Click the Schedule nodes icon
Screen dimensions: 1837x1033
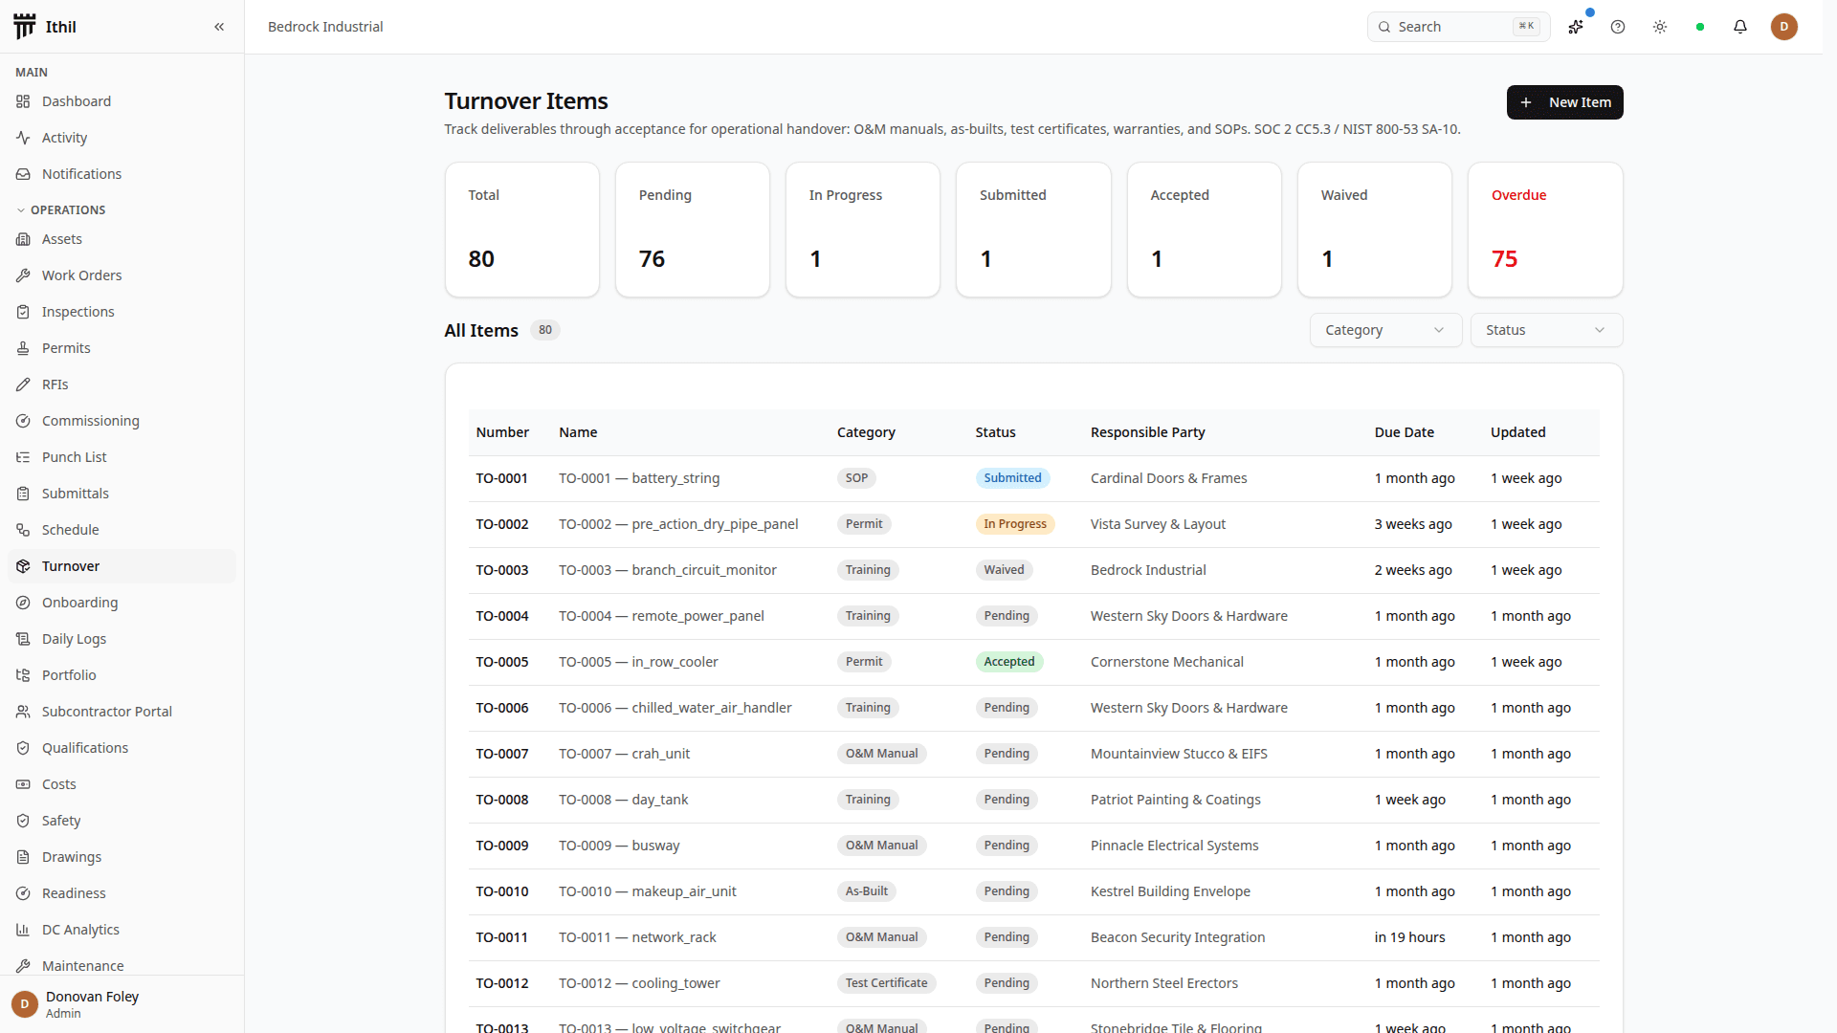[x=23, y=530]
